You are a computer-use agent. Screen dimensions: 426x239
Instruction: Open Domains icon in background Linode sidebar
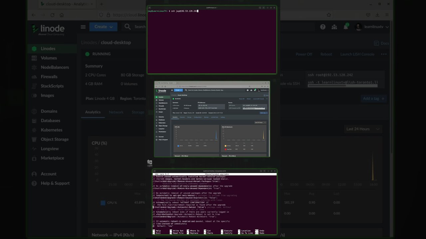coord(34,111)
